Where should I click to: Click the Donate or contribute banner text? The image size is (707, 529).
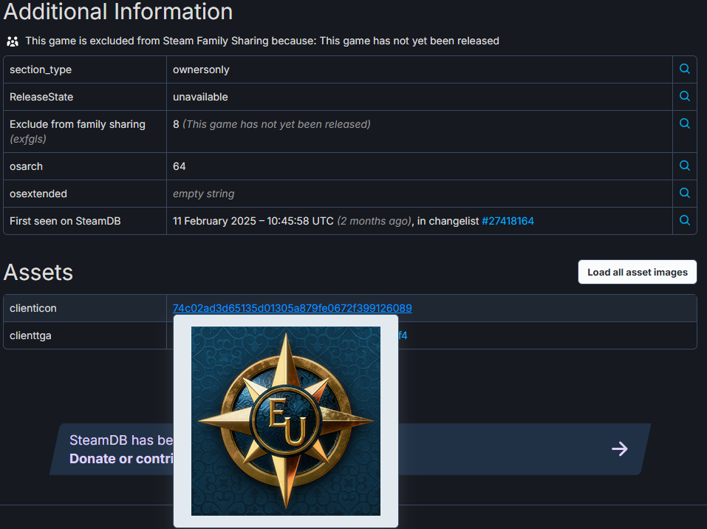(x=121, y=459)
